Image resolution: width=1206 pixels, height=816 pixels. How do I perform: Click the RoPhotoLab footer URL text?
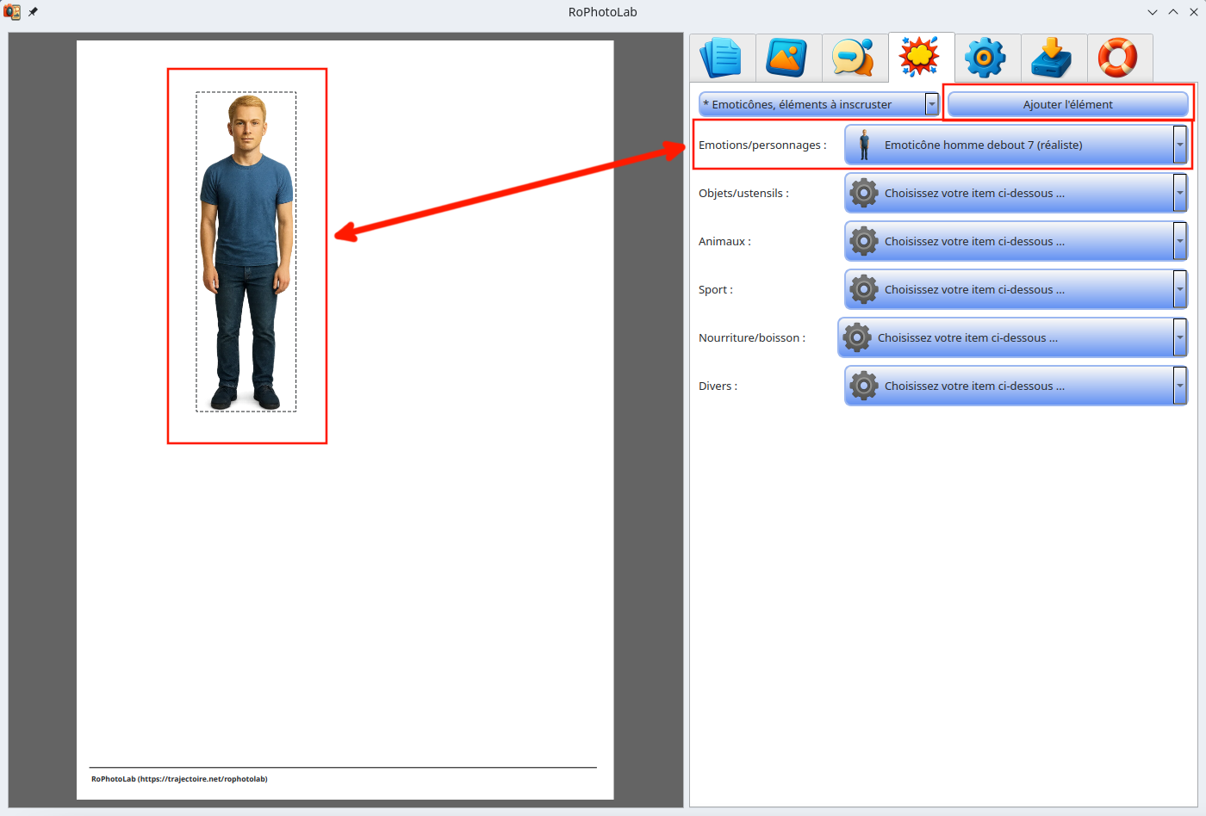point(179,779)
